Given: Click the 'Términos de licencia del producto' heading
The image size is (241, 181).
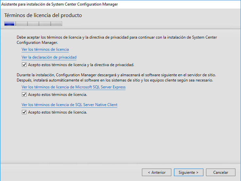Looking at the screenshot, I should [x=43, y=15].
